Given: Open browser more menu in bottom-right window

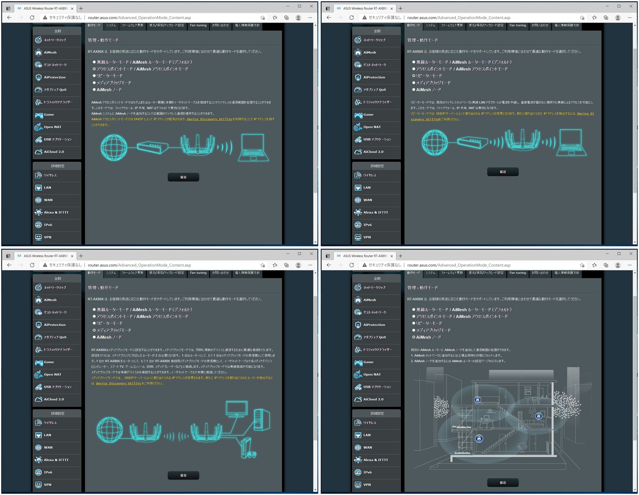Looking at the screenshot, I should [630, 265].
